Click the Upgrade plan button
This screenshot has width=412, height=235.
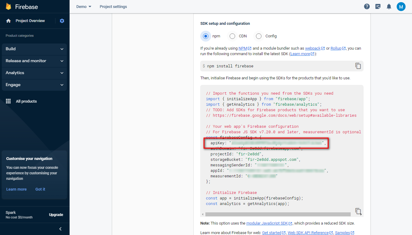[x=56, y=215]
